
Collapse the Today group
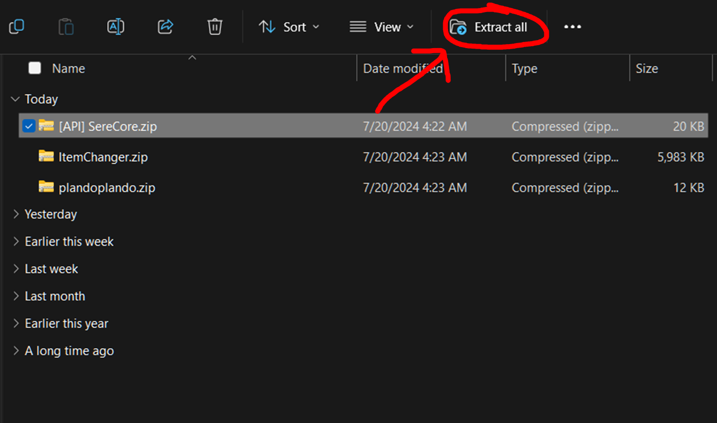tap(16, 99)
